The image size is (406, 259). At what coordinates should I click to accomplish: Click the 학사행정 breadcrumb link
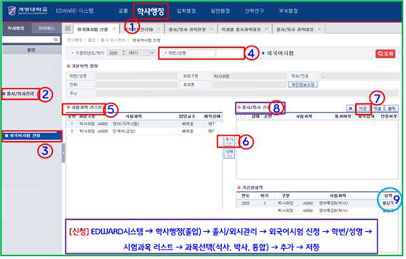(x=75, y=40)
